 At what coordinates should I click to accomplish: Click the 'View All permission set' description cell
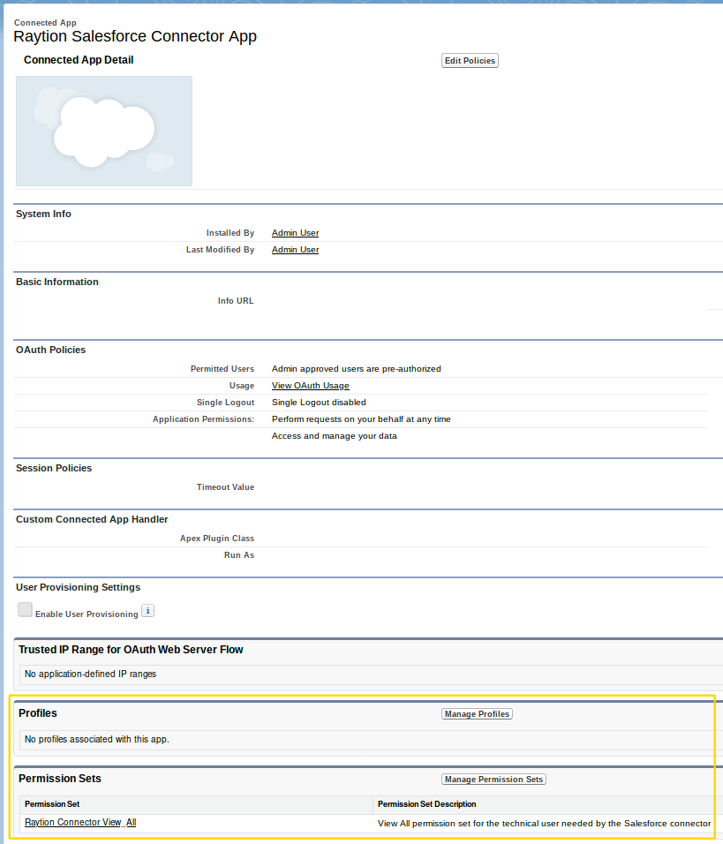coord(545,824)
